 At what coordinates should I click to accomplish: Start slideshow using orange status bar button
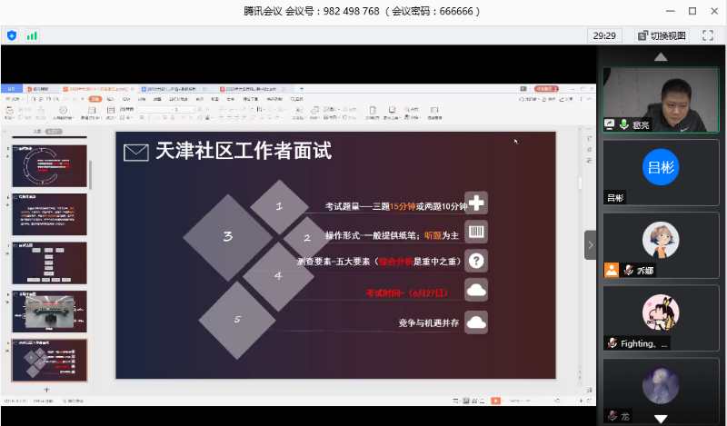coord(494,400)
